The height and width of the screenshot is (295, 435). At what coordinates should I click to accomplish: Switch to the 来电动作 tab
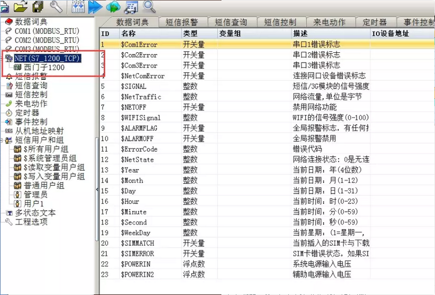tap(329, 22)
